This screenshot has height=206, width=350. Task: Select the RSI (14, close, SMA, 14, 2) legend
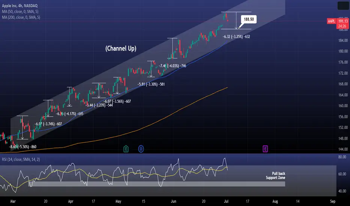pyautogui.click(x=21, y=160)
